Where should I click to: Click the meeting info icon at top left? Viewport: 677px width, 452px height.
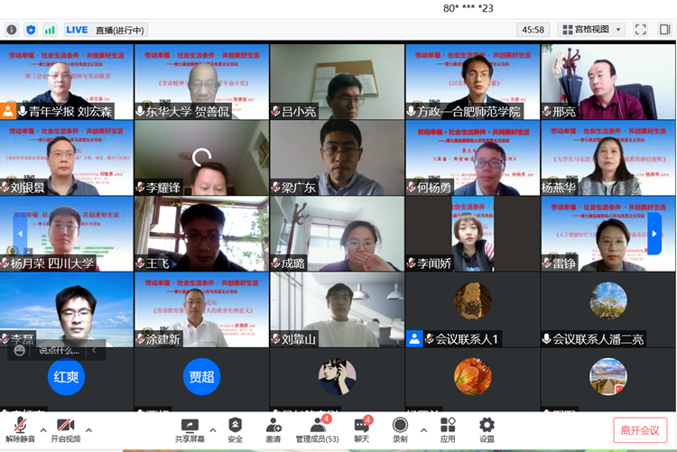(12, 30)
